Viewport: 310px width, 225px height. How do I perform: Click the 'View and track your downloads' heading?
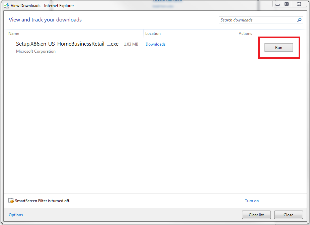point(45,20)
